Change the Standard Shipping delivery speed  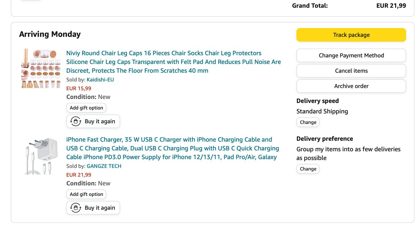click(x=308, y=122)
